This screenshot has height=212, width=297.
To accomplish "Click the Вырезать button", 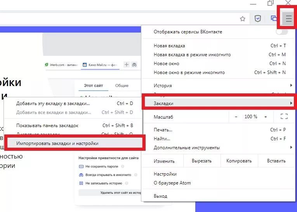I will 202,161.
